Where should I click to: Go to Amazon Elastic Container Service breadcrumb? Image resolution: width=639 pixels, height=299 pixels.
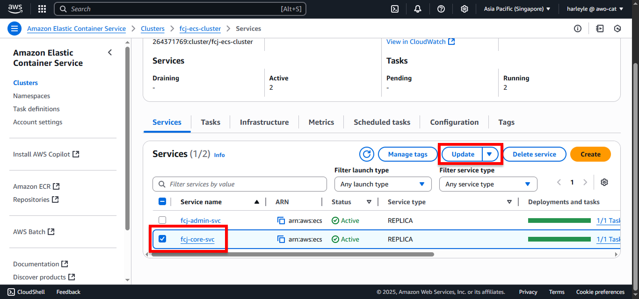point(76,28)
